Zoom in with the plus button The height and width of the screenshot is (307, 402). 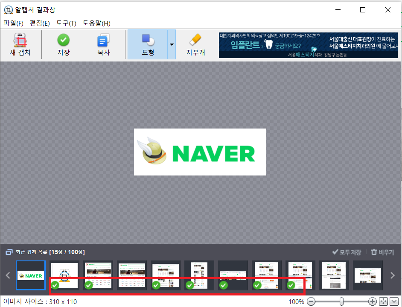click(372, 301)
